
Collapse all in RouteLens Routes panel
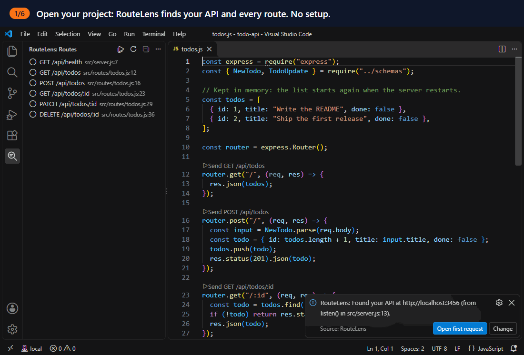click(x=146, y=49)
